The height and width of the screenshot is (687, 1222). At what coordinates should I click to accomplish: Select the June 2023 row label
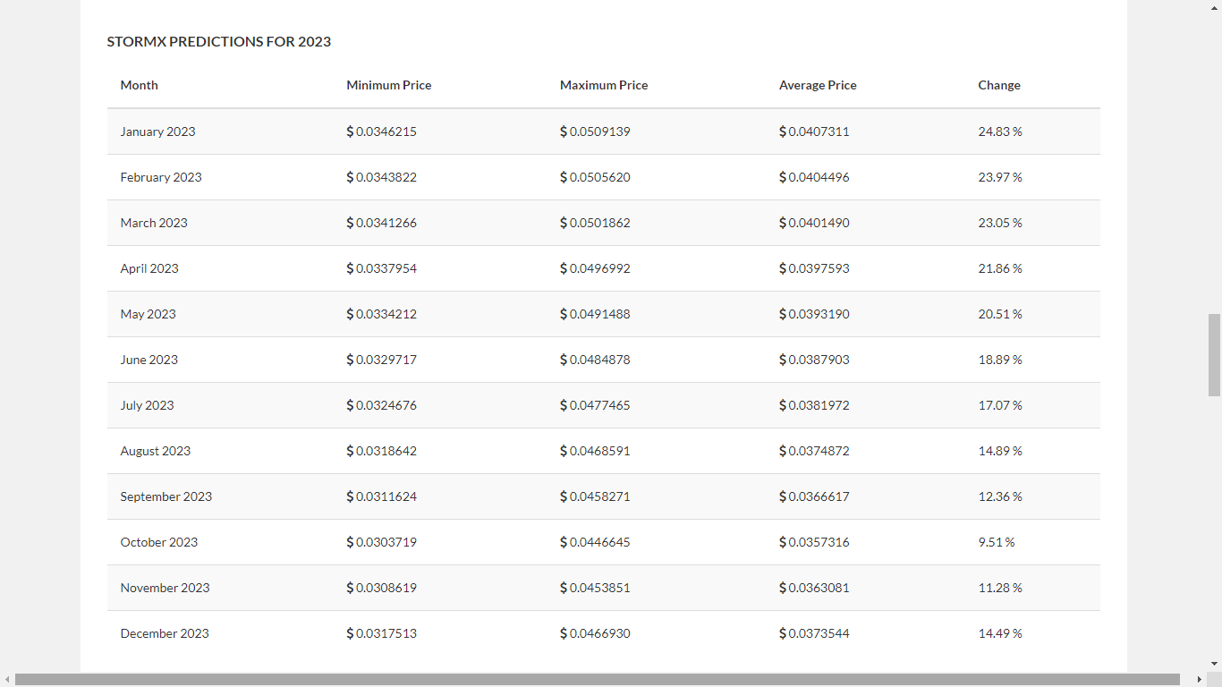pos(149,360)
